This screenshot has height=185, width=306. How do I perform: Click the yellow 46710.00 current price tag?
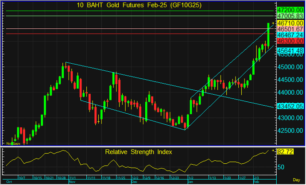[290, 23]
